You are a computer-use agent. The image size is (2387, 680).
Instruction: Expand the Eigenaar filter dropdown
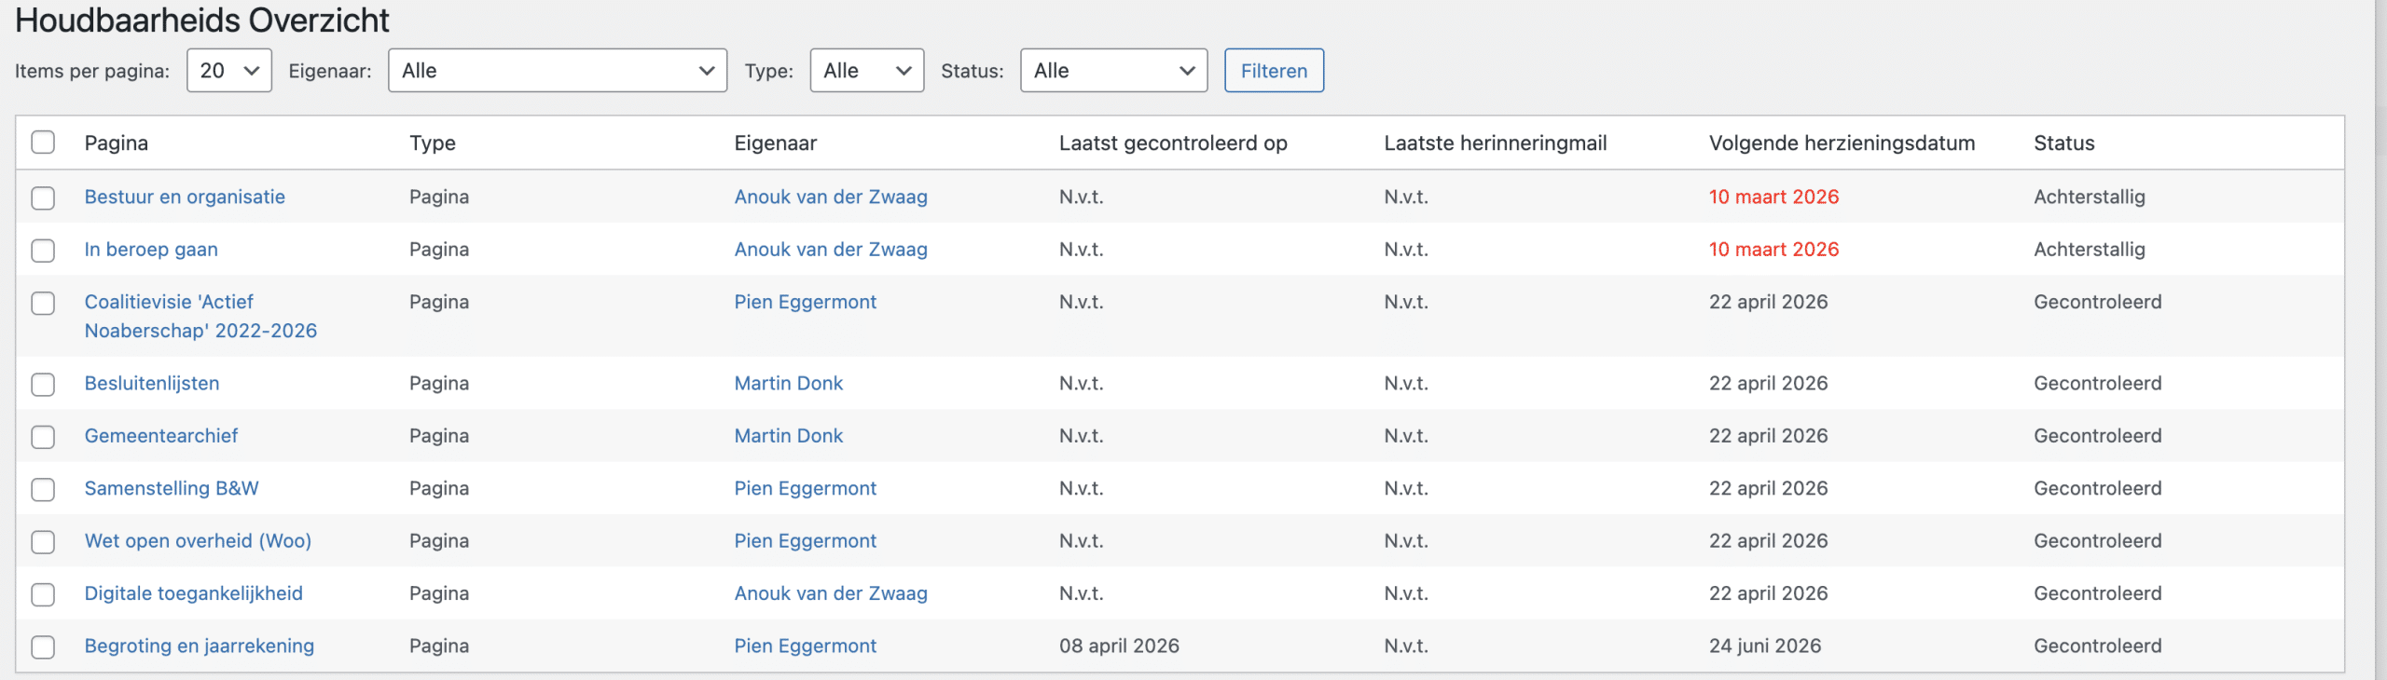(x=557, y=71)
